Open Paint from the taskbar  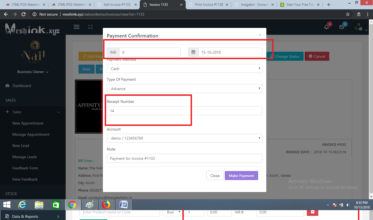[89, 205]
